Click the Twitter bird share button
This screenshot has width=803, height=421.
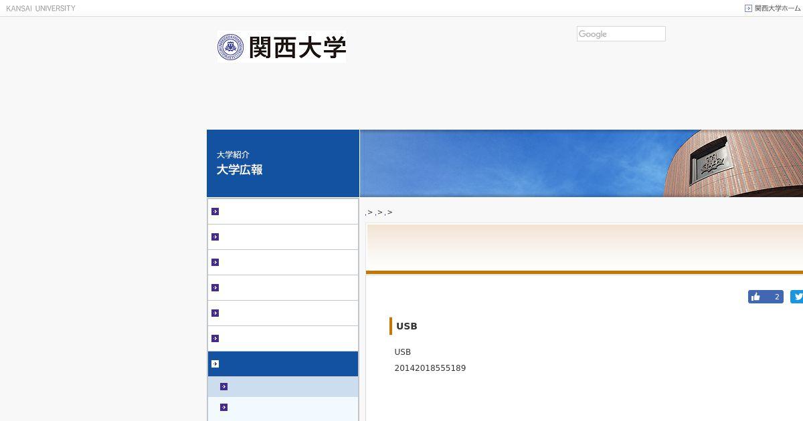point(797,297)
